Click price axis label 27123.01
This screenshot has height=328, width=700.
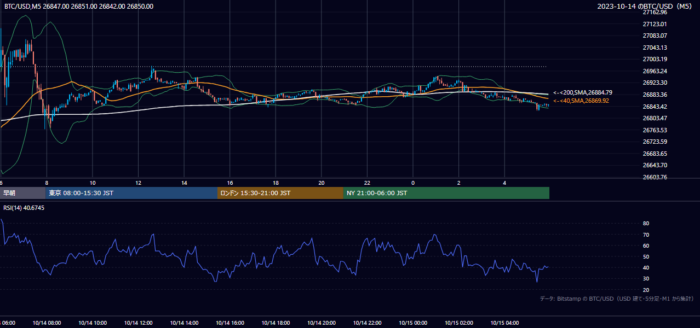coord(655,24)
